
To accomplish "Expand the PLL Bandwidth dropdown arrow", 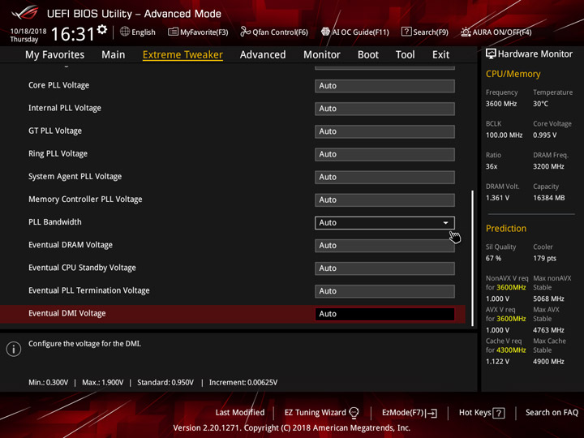I will (x=445, y=223).
